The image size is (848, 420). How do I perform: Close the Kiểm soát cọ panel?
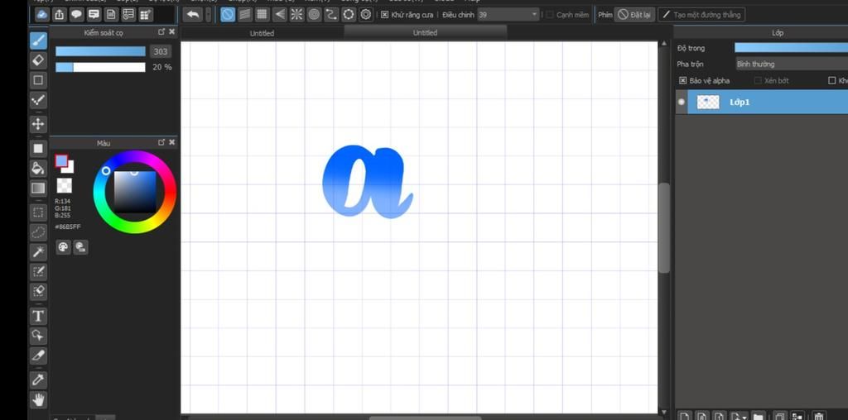pyautogui.click(x=172, y=32)
